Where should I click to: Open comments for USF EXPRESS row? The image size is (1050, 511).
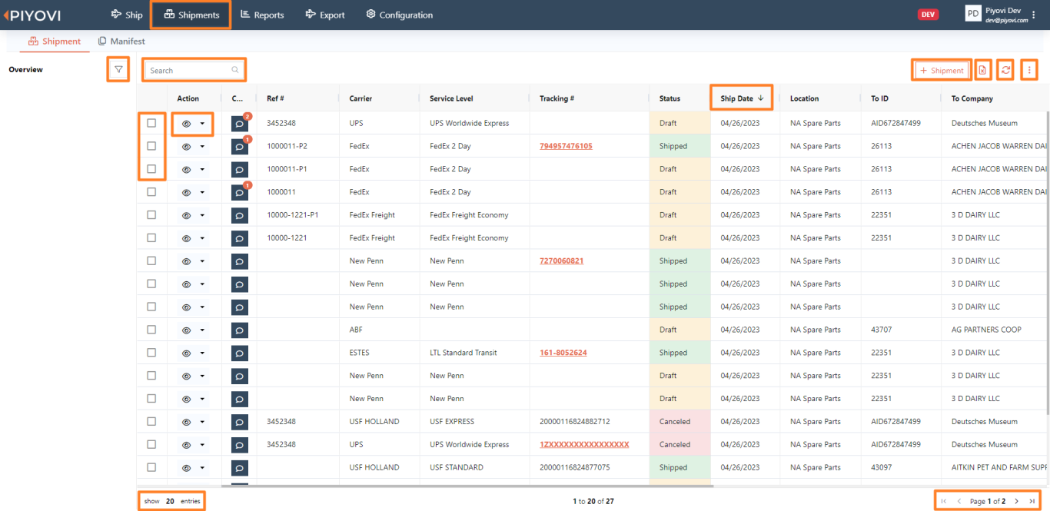240,422
